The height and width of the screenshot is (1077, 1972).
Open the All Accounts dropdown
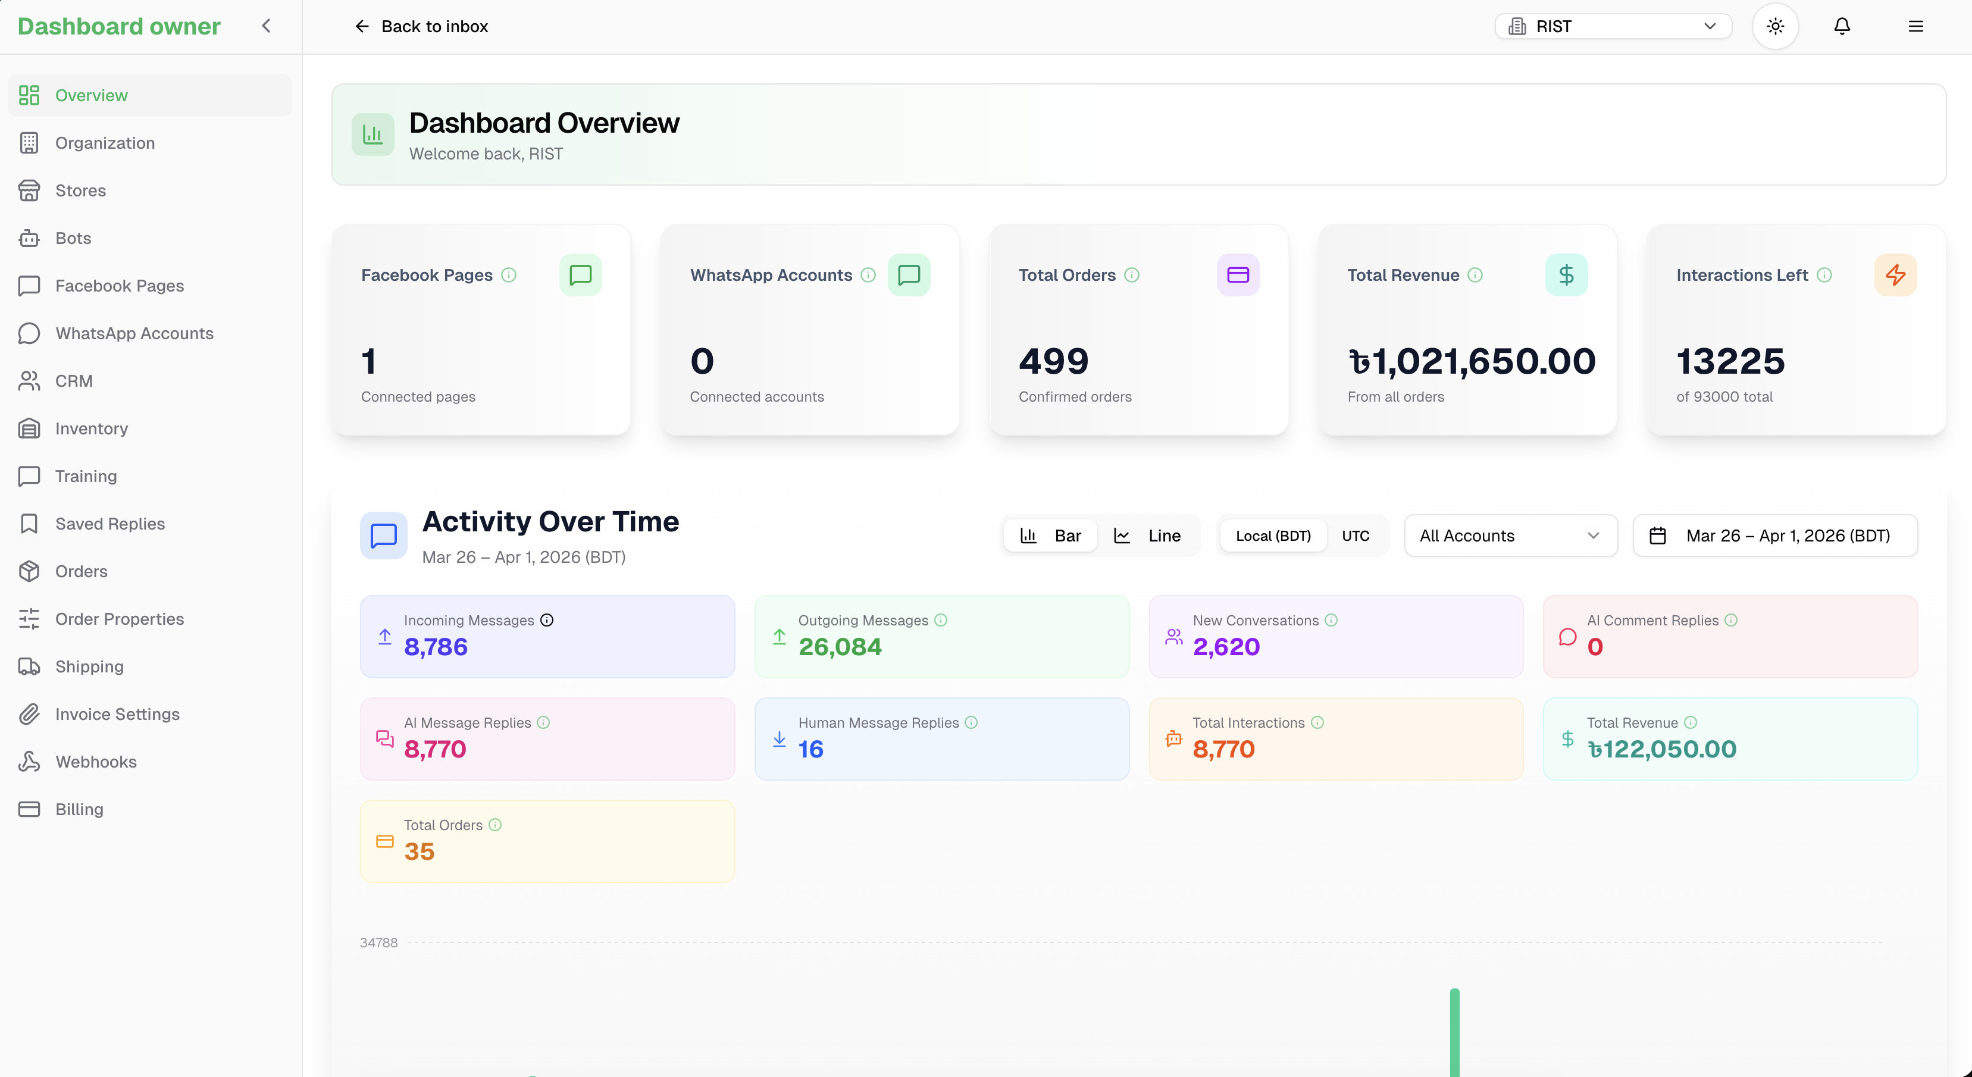pyautogui.click(x=1510, y=536)
